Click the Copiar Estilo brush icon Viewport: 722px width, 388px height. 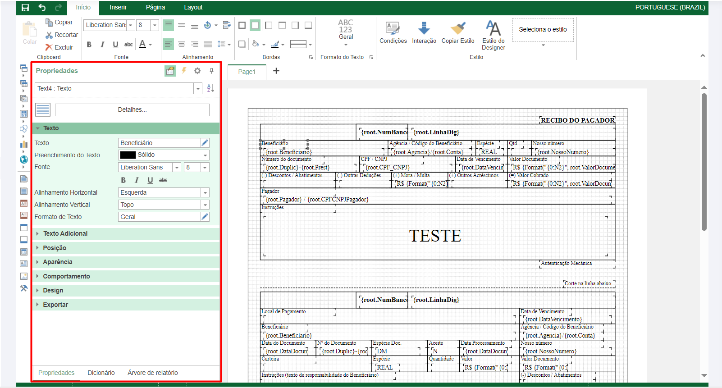pyautogui.click(x=457, y=28)
